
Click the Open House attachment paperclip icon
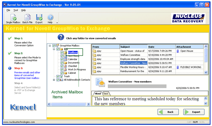click(178, 51)
